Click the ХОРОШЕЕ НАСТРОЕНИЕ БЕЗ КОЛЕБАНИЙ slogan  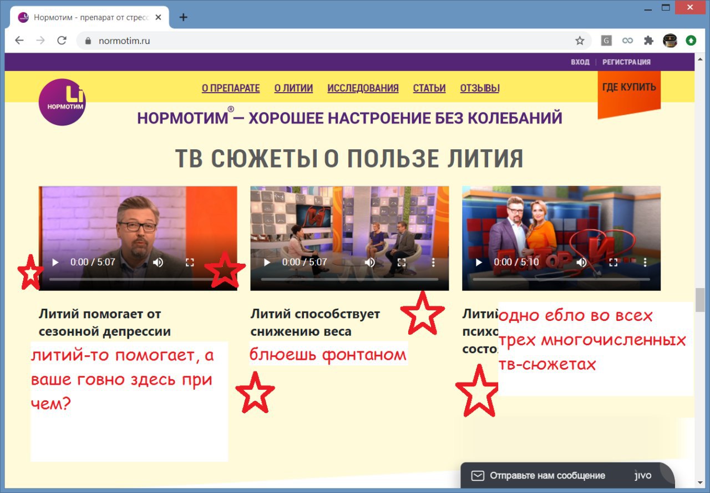click(405, 118)
